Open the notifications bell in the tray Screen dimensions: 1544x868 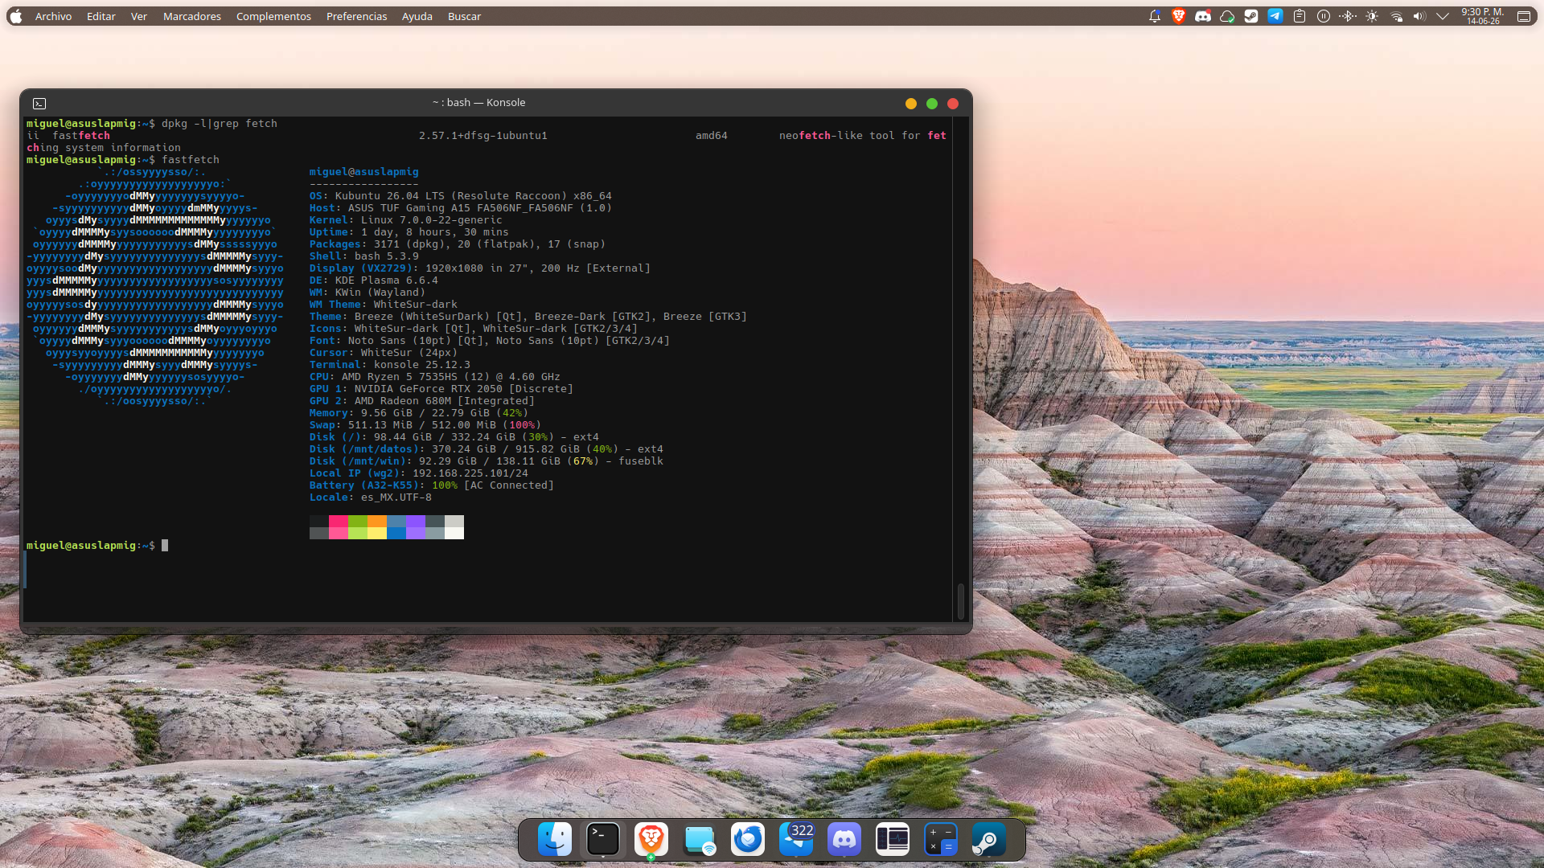point(1155,16)
